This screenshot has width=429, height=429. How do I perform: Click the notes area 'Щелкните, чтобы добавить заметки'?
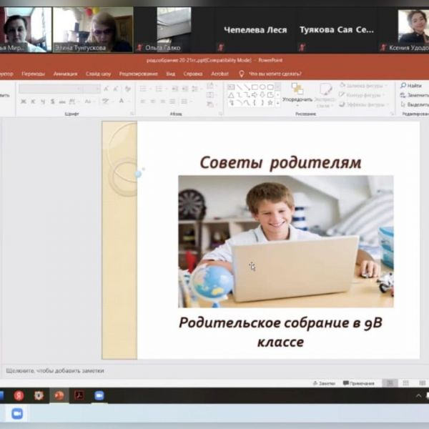(56, 370)
